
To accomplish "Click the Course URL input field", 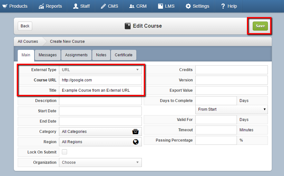I will (x=100, y=80).
